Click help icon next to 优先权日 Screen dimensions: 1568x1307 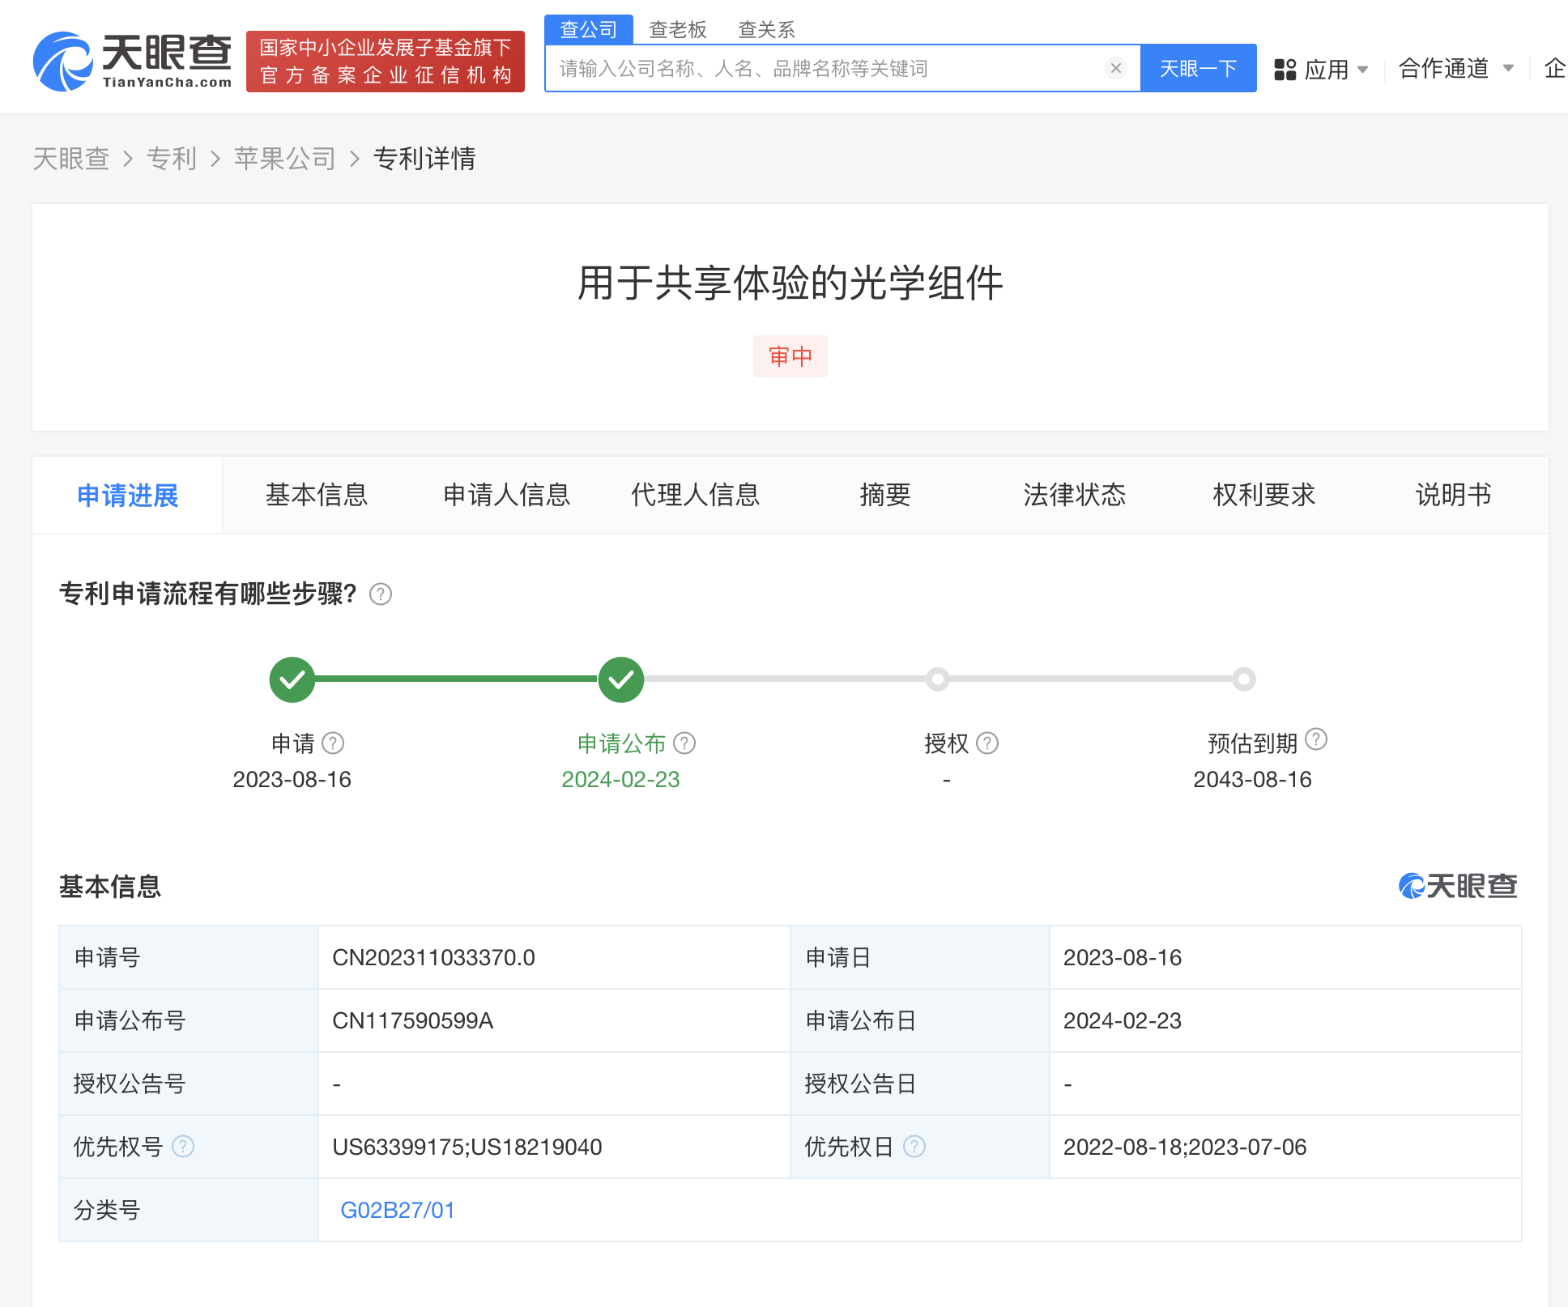click(914, 1147)
